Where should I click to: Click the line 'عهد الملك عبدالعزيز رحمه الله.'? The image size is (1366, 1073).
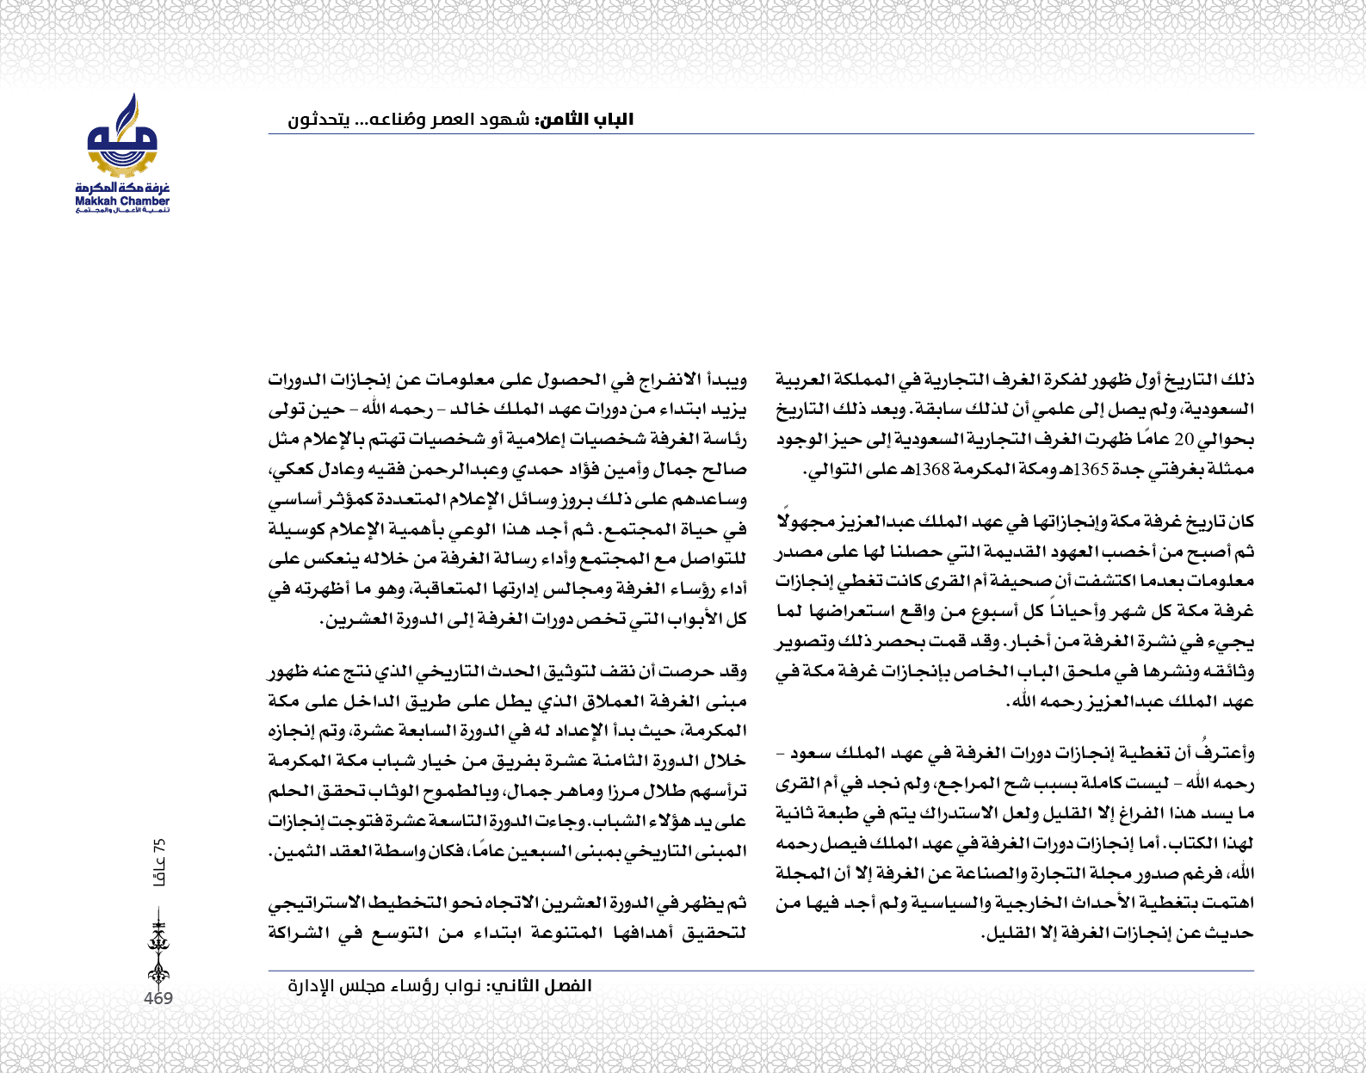coord(1129,701)
